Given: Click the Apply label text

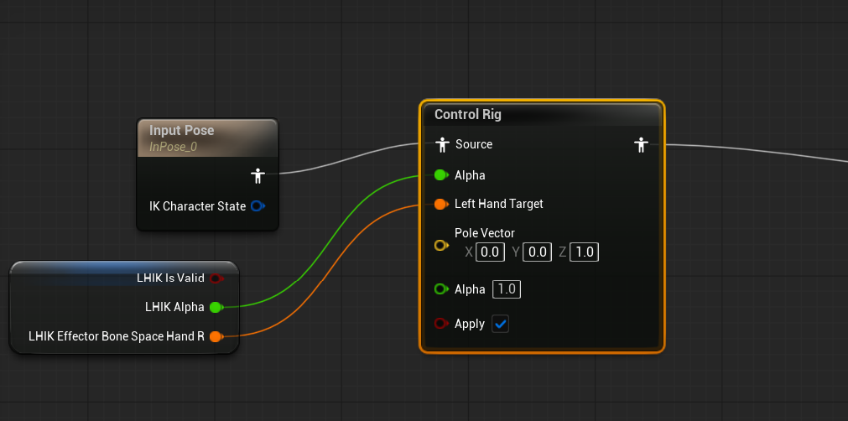Looking at the screenshot, I should [470, 325].
